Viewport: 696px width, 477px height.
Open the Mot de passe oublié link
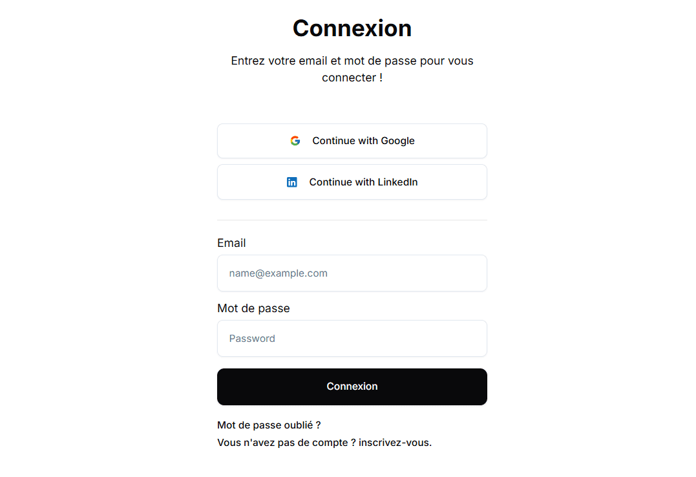[269, 425]
